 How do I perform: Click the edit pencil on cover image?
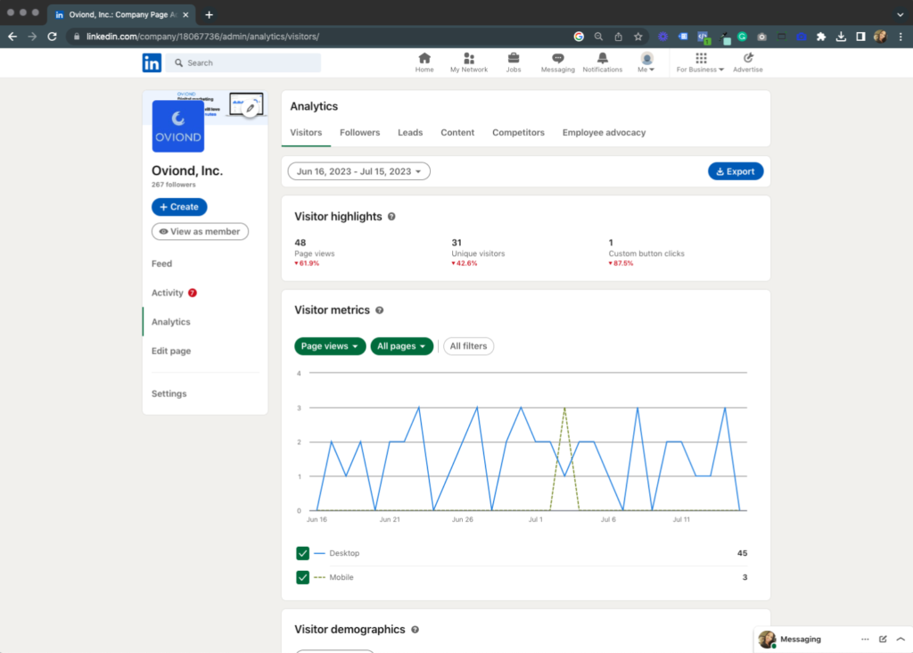[251, 108]
